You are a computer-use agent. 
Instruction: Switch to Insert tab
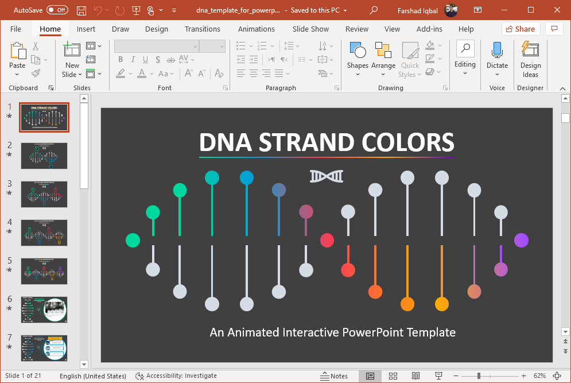[x=86, y=29]
